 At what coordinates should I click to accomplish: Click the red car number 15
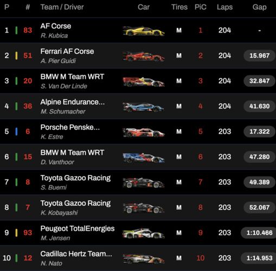tap(28, 157)
